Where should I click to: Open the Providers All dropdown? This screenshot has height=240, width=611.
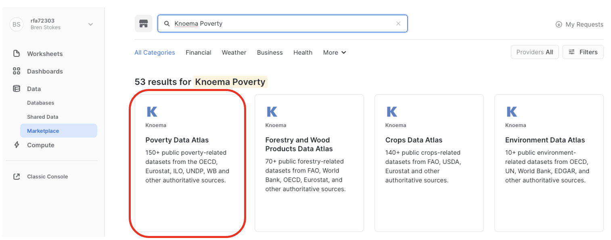click(534, 52)
